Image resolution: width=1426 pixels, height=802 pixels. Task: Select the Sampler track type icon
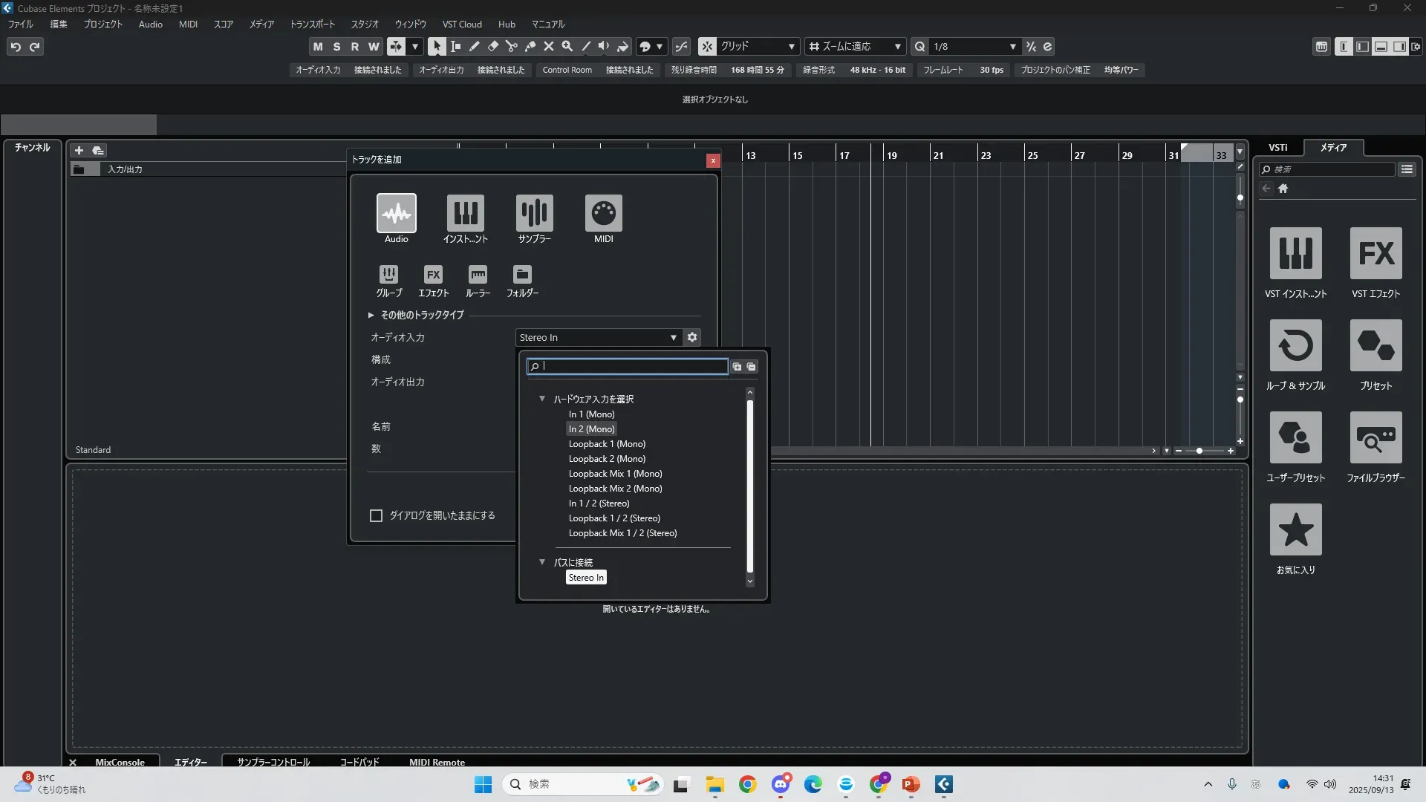pyautogui.click(x=534, y=213)
